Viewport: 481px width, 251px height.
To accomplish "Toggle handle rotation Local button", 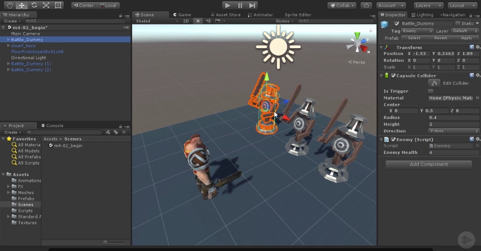I will coord(108,6).
